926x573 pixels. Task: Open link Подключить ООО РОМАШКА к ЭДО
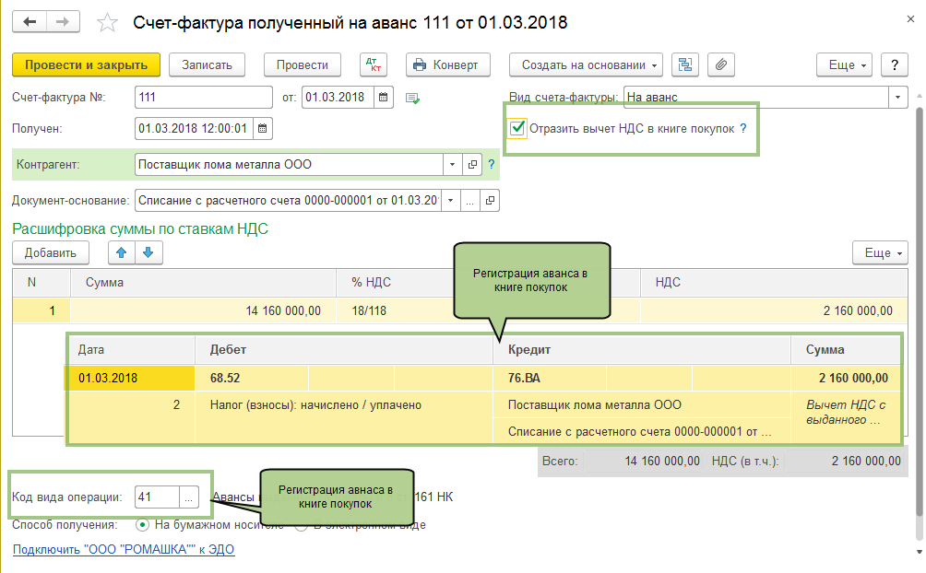click(x=124, y=549)
